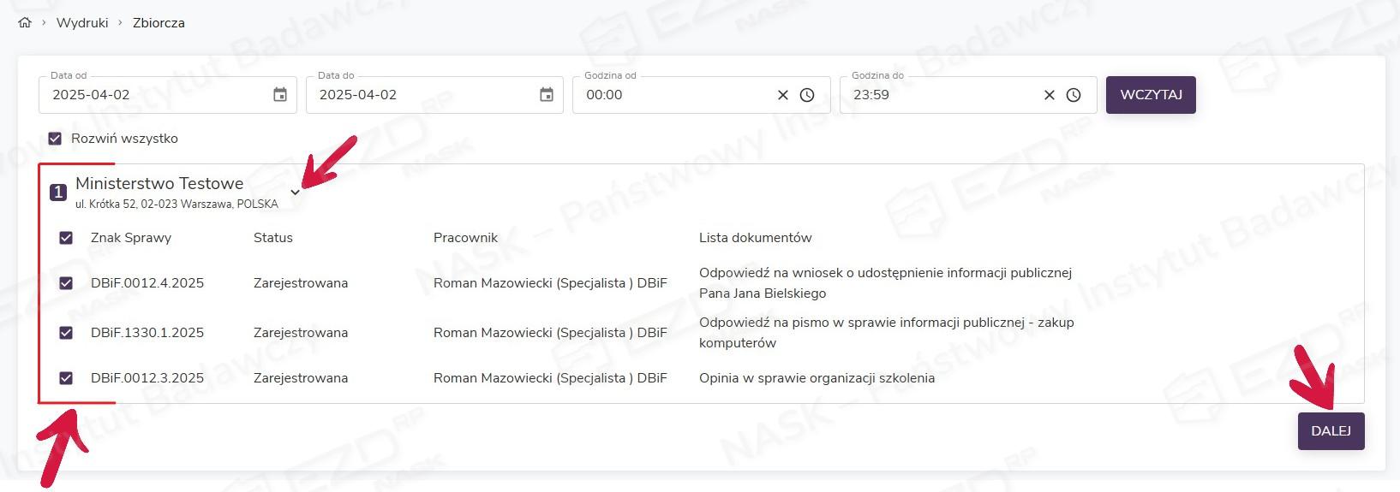Open clock picker for Godzina do

pos(1074,95)
